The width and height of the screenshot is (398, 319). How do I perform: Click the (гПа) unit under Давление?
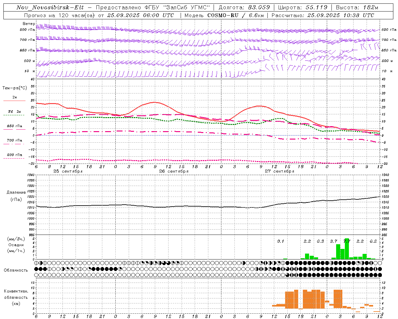click(x=16, y=199)
